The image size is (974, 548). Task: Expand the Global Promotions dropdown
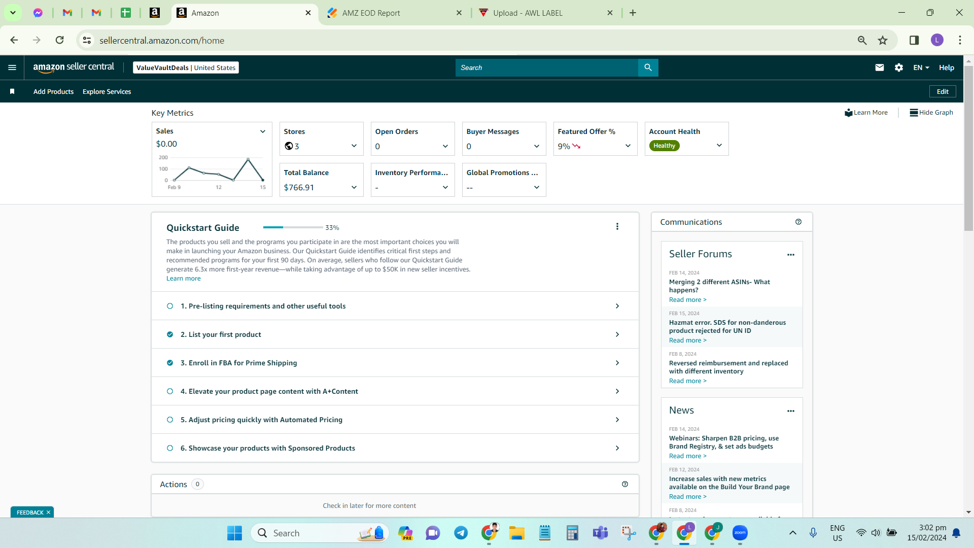[537, 187]
